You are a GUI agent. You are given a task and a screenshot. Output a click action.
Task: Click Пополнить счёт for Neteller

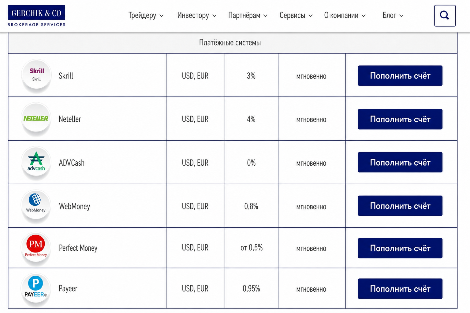click(400, 119)
